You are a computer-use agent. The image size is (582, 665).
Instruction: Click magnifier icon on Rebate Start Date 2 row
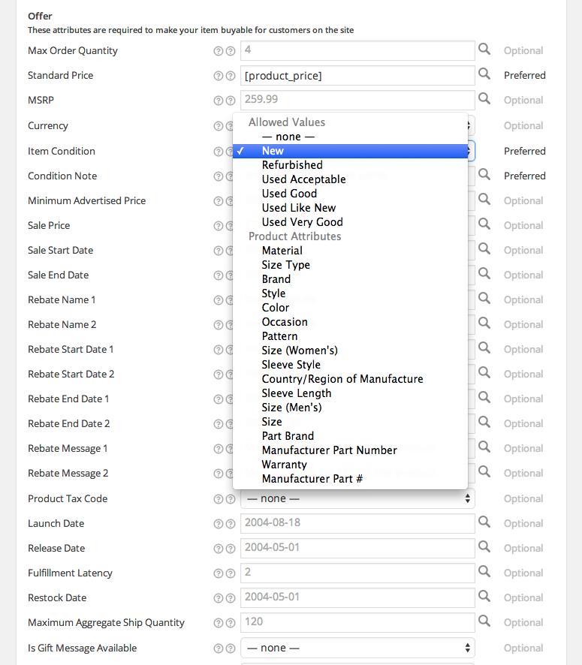pos(484,372)
